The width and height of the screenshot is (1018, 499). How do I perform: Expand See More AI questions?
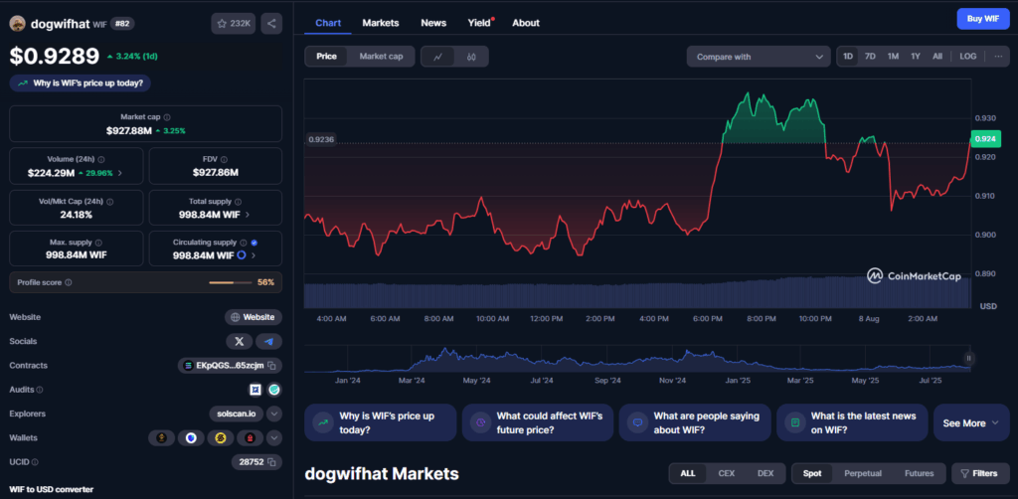click(971, 423)
